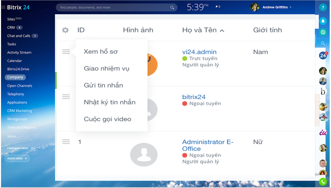Viewport: 331px width, 188px height.
Task: Open row menu icon for Administrator E-Office
Action: 66,142
